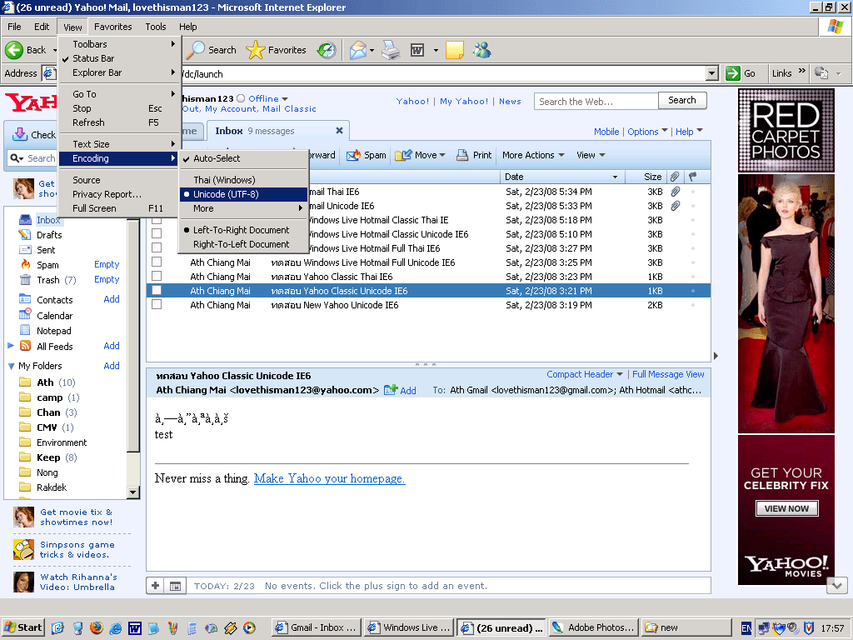Open the Move dropdown
Viewport: 853px width, 640px height.
[441, 155]
